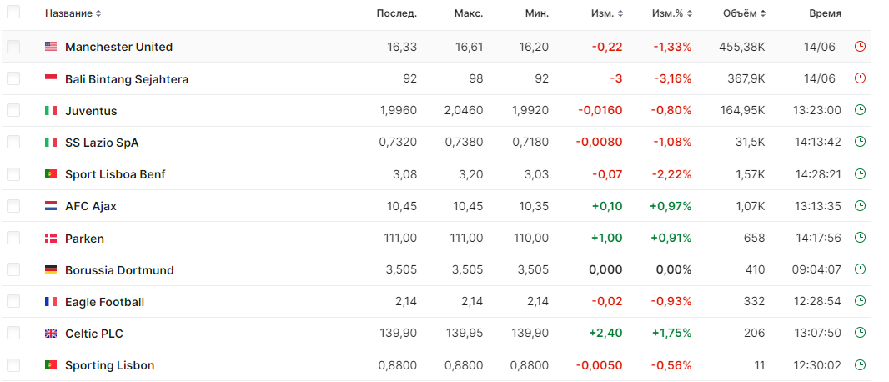This screenshot has height=382, width=889.
Task: Click the UK flag beside Celtic PLC
Action: click(51, 334)
